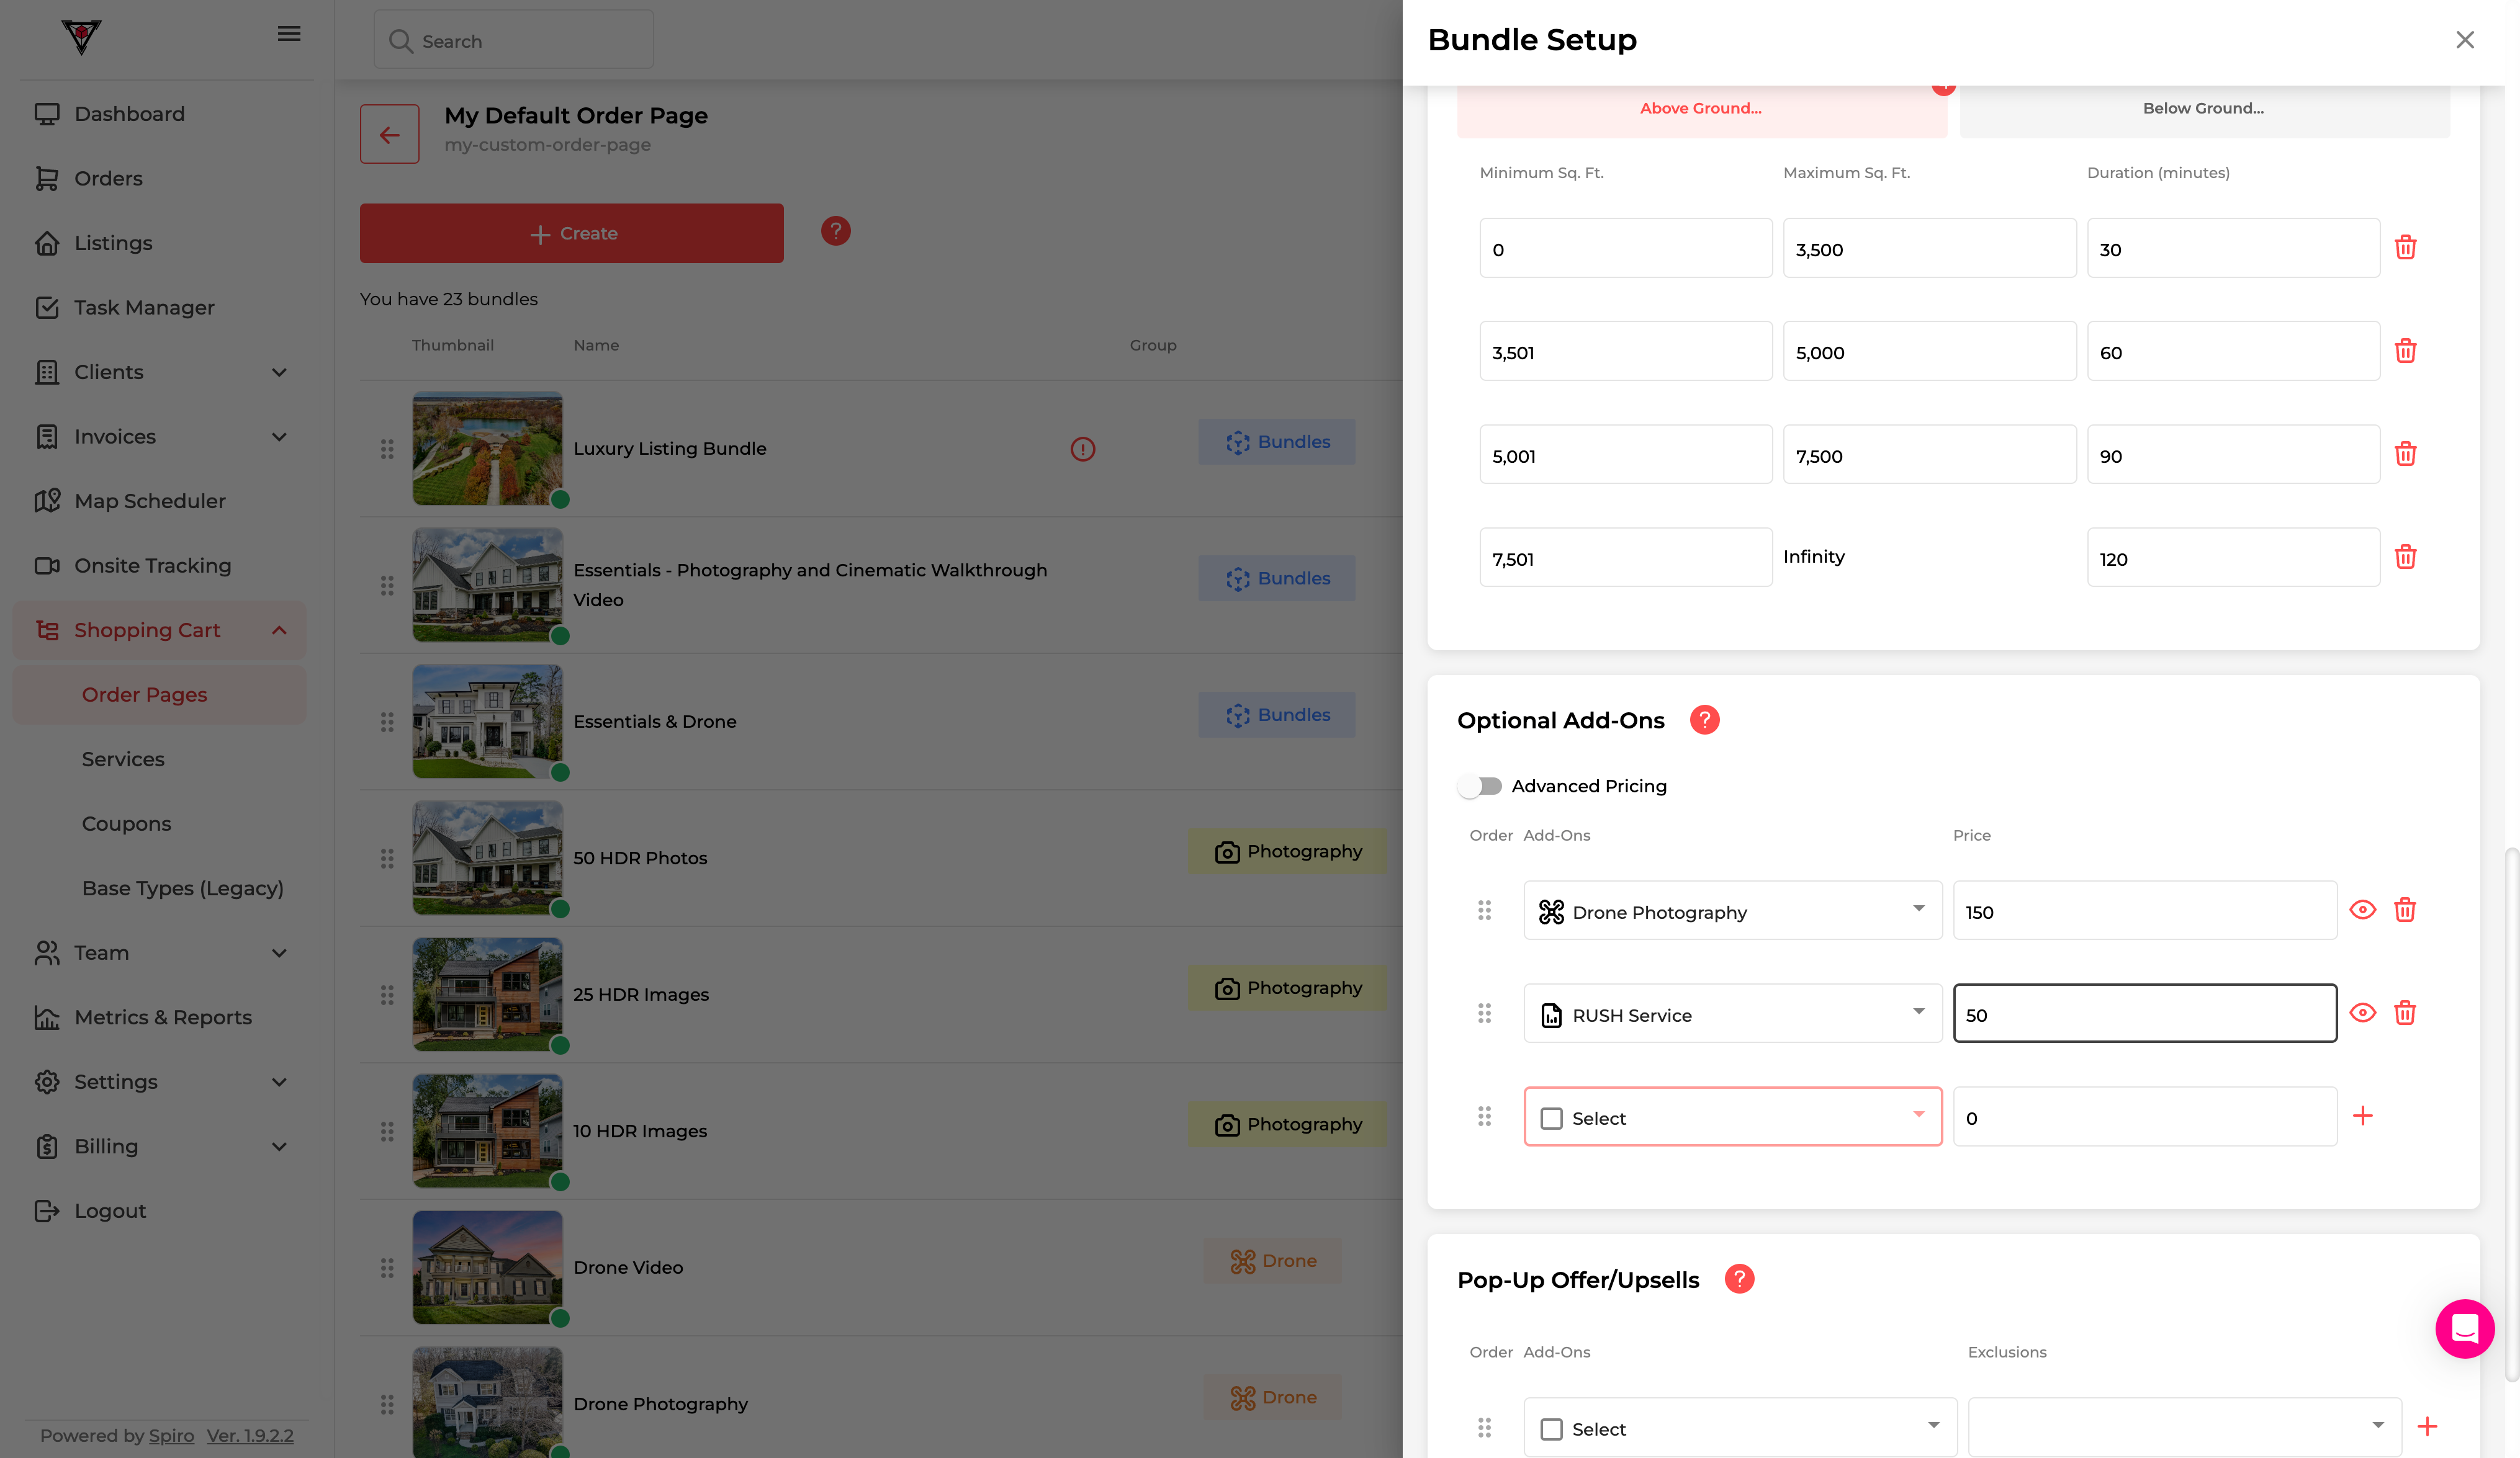The image size is (2520, 1458).
Task: Collapse the sidebar with hamburger menu
Action: click(289, 34)
